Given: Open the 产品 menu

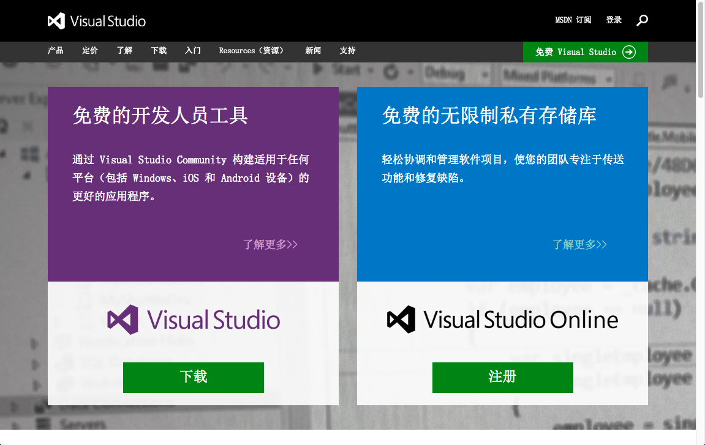Looking at the screenshot, I should coord(55,50).
